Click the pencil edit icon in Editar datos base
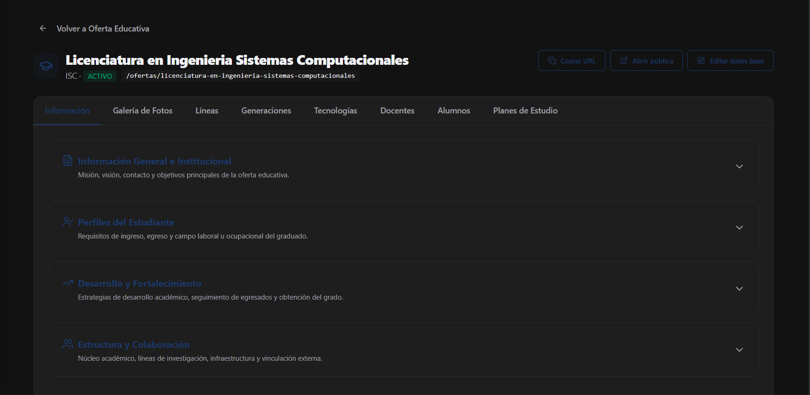Viewport: 810px width, 395px height. 701,61
